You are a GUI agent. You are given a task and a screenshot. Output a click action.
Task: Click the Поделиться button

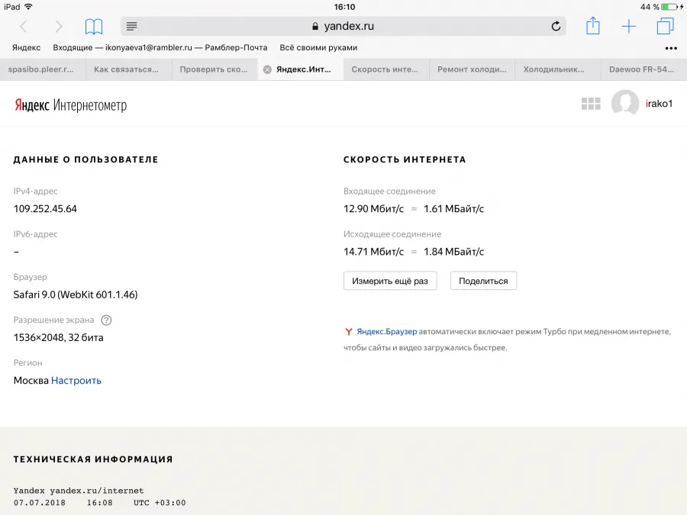click(x=483, y=281)
